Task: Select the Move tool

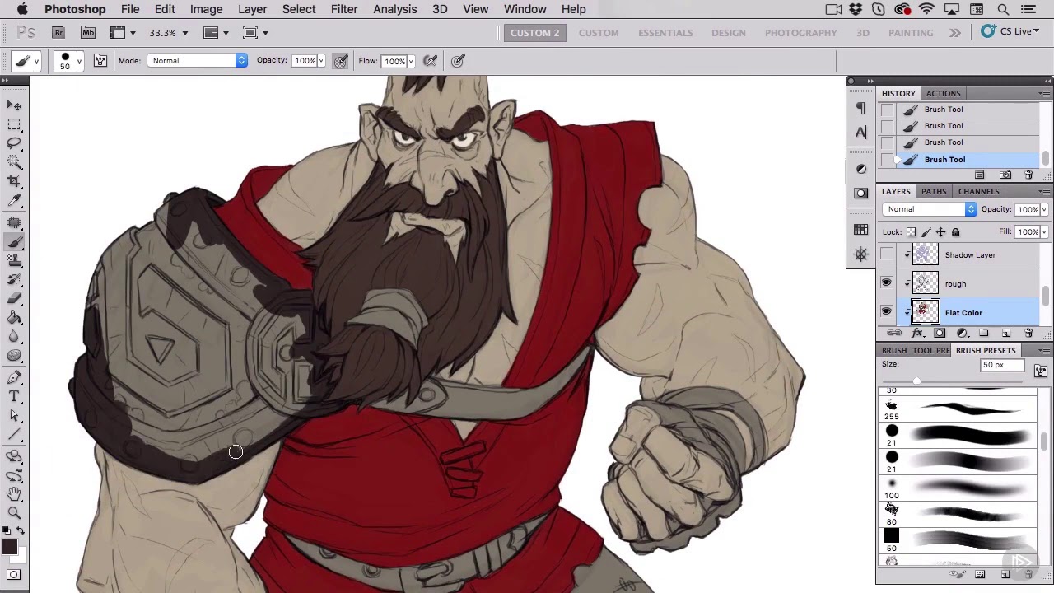Action: pyautogui.click(x=14, y=105)
